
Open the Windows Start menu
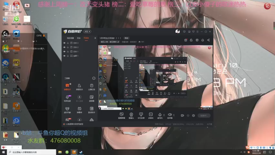tap(3, 152)
